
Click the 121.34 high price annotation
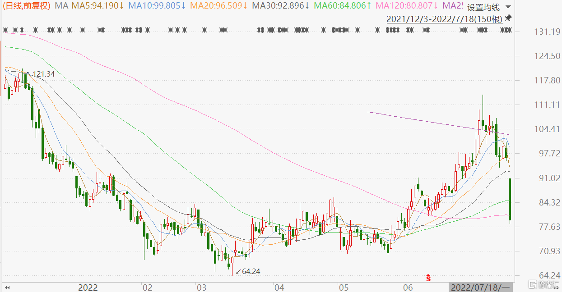pos(43,74)
